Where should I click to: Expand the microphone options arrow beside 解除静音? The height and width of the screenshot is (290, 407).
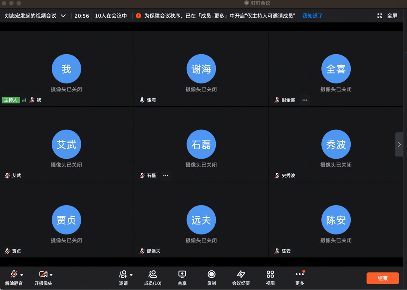click(x=22, y=275)
